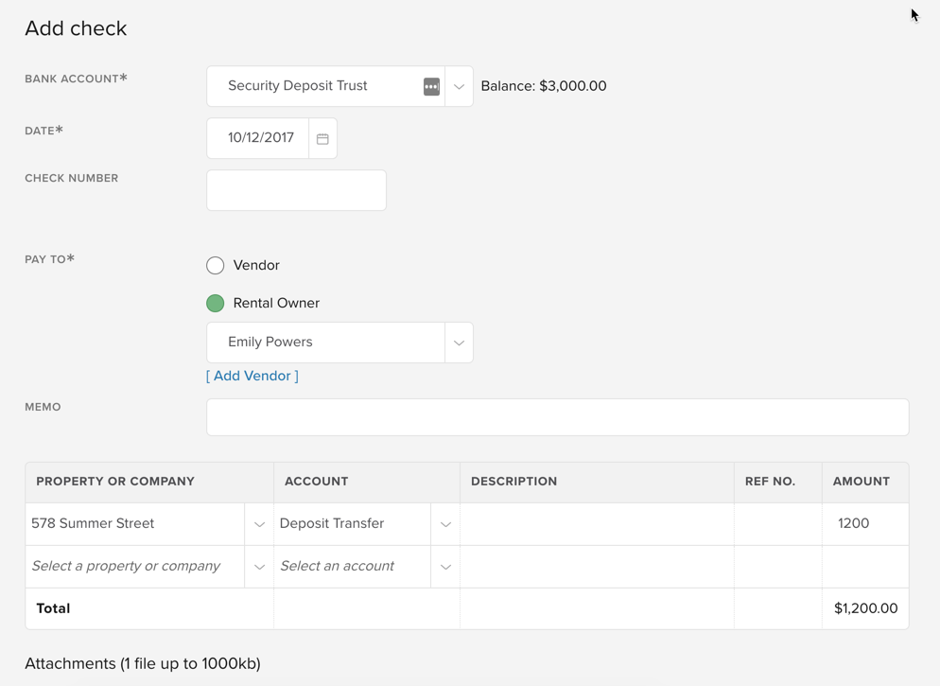The width and height of the screenshot is (940, 686).
Task: Click the Description cell in second row
Action: pos(597,567)
